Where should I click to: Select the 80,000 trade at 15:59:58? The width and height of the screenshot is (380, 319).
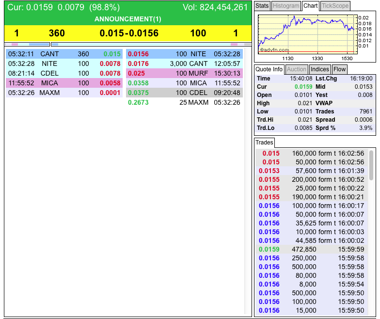(x=311, y=275)
